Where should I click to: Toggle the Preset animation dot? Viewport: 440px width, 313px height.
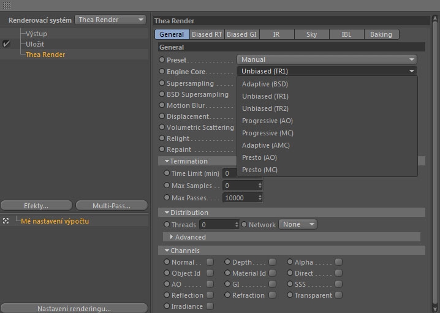162,59
